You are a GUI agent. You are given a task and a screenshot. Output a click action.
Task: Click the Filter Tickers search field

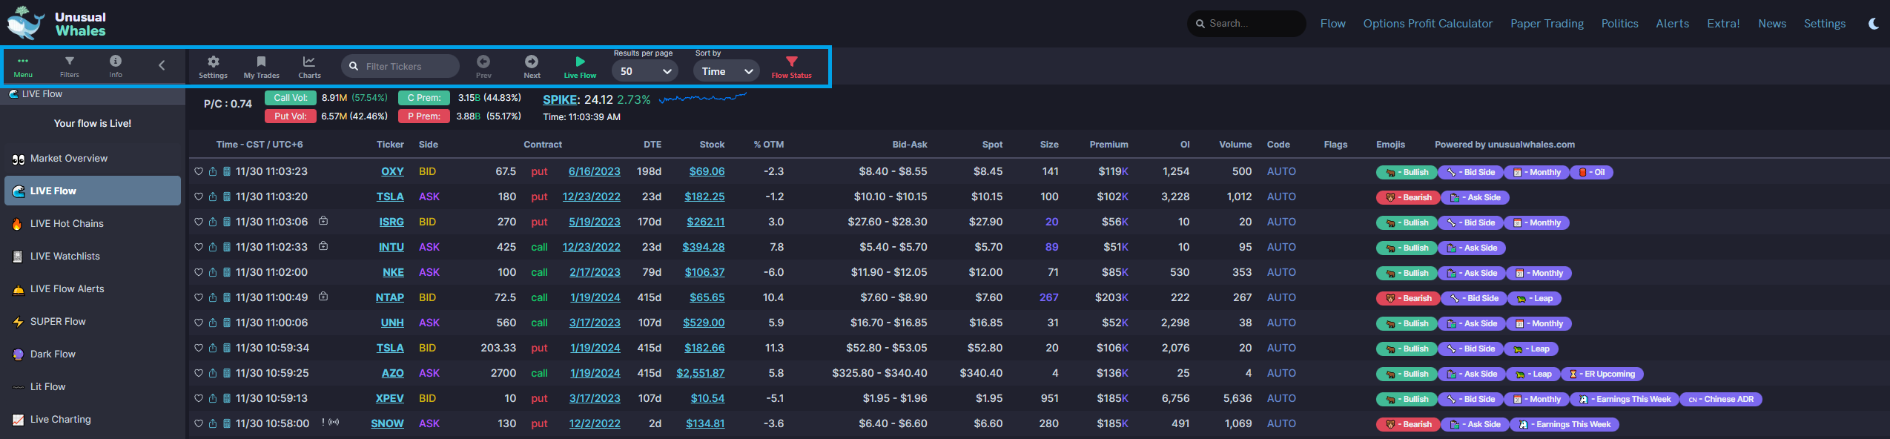tap(400, 66)
